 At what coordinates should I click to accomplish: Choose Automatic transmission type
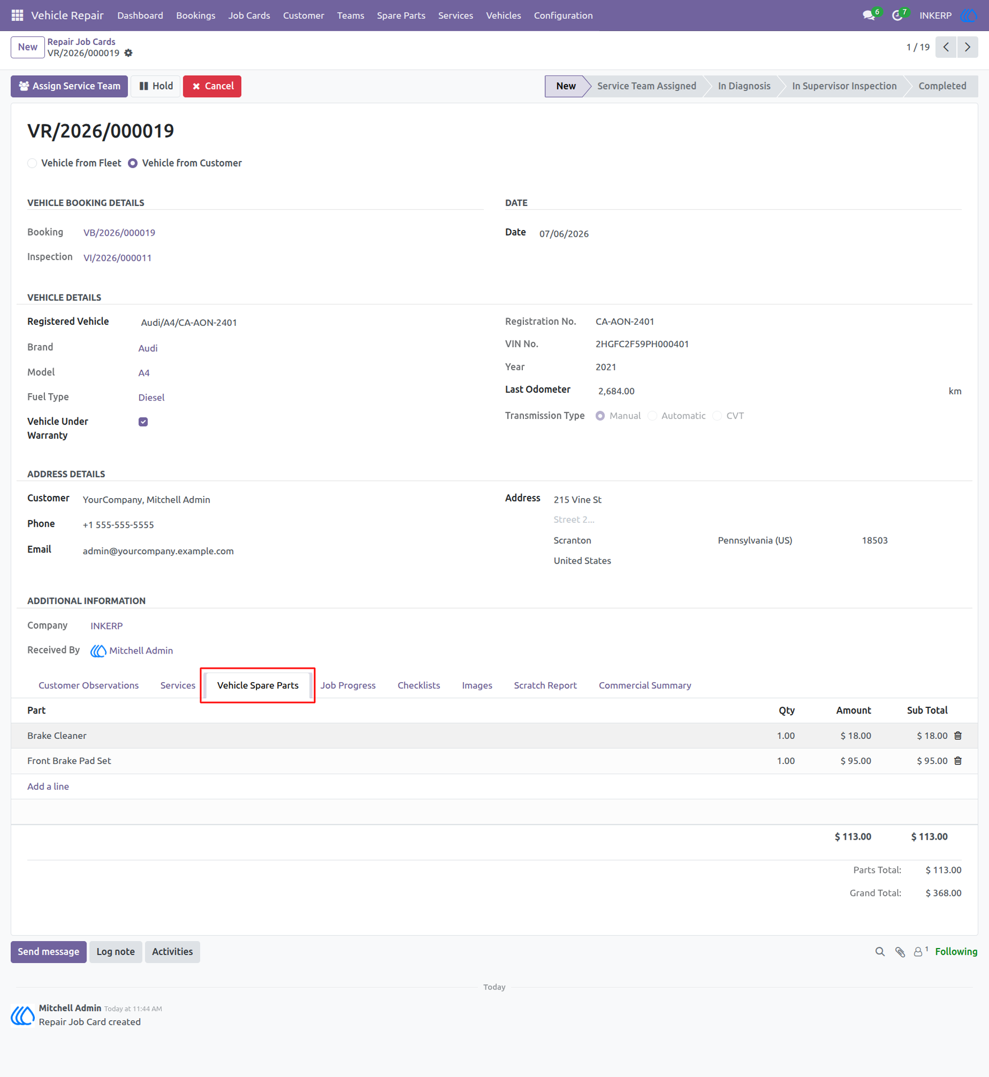click(x=652, y=416)
